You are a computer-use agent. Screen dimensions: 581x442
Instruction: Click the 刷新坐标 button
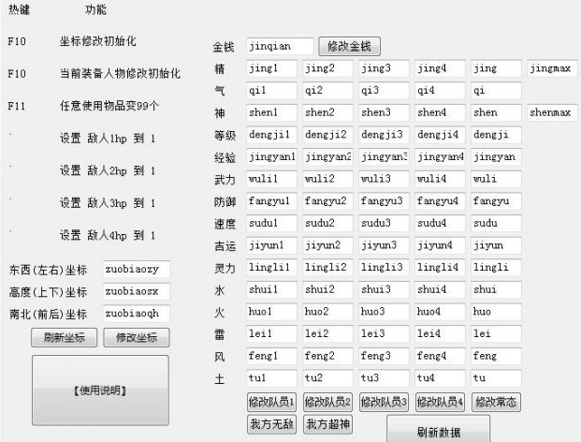point(65,337)
